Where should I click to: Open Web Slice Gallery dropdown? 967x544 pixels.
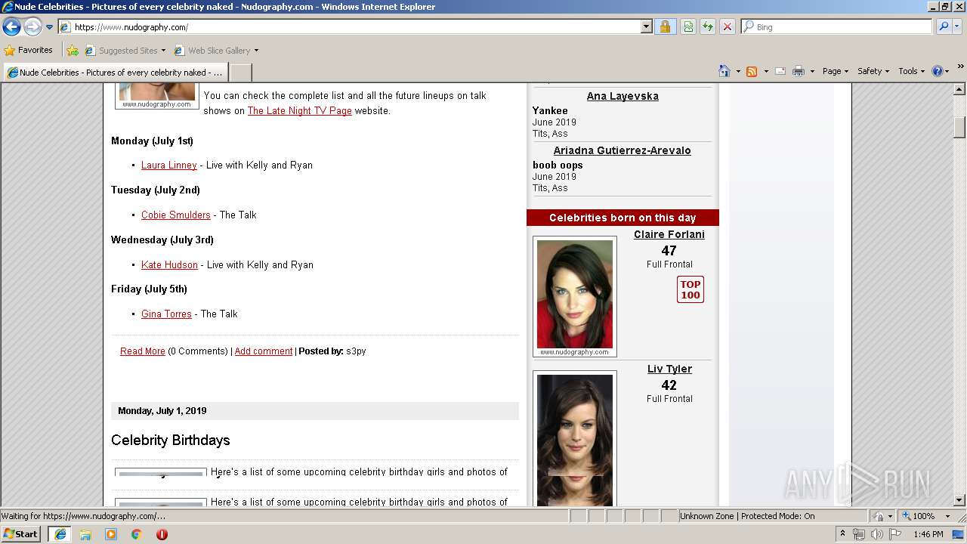click(x=216, y=51)
